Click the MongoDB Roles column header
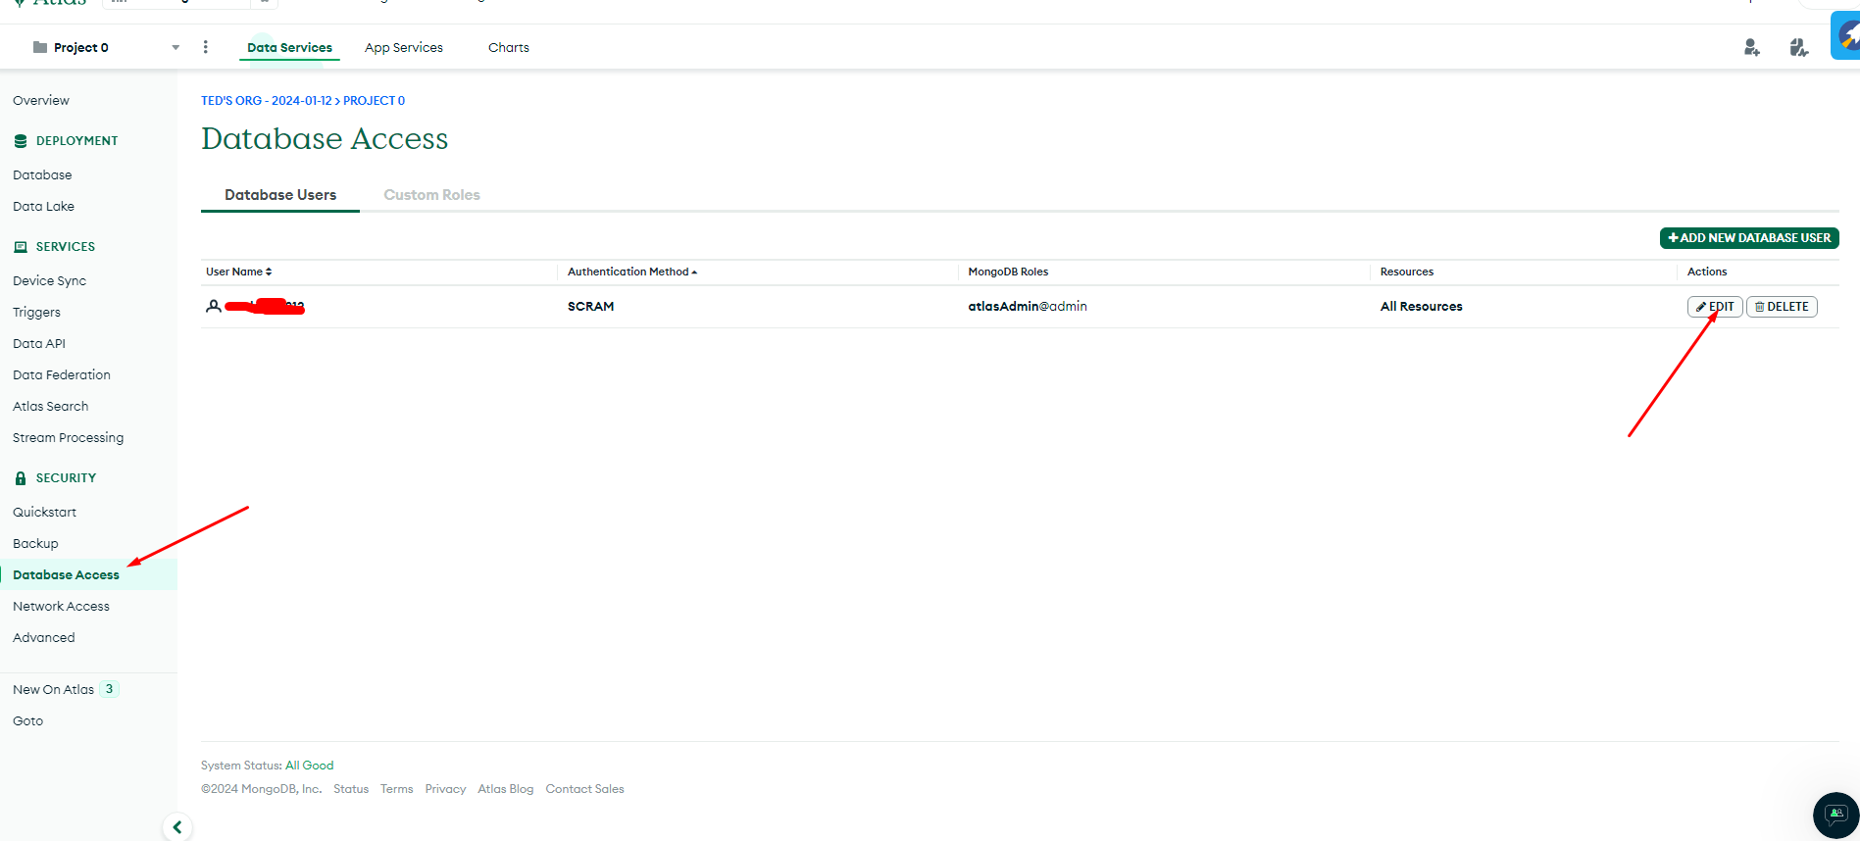The height and width of the screenshot is (841, 1860). tap(1008, 272)
